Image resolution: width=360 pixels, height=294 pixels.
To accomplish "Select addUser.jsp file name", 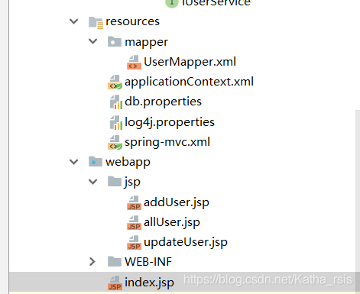I will click(177, 203).
